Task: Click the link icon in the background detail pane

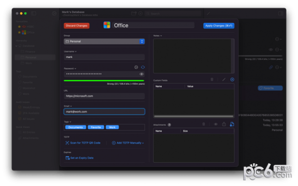Action: click(271, 67)
